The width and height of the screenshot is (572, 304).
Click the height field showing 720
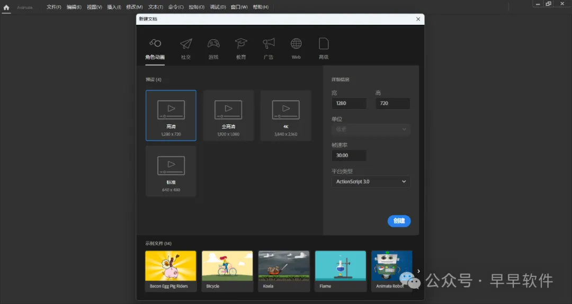click(x=392, y=103)
